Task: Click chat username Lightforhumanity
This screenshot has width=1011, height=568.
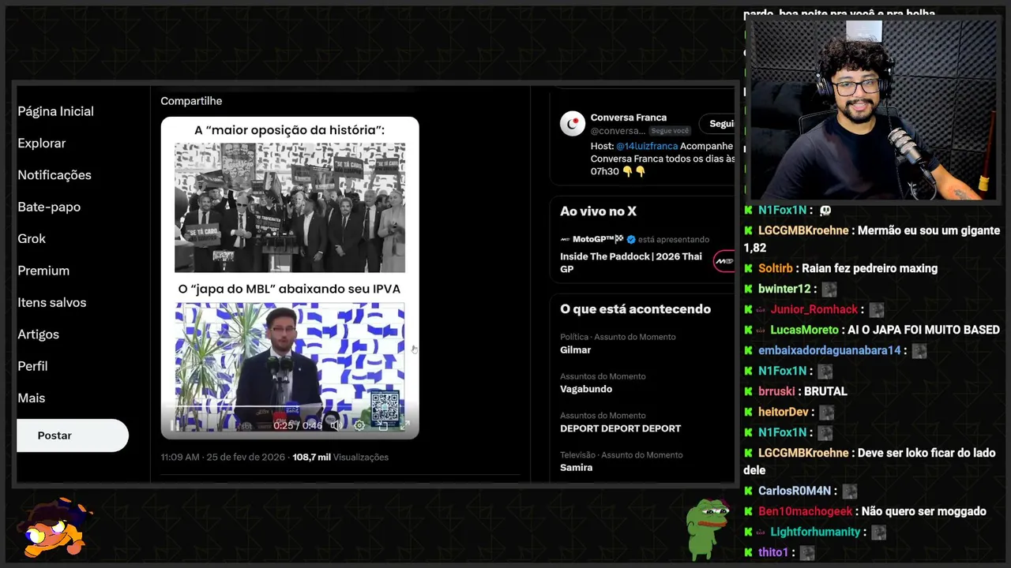Action: pyautogui.click(x=815, y=532)
